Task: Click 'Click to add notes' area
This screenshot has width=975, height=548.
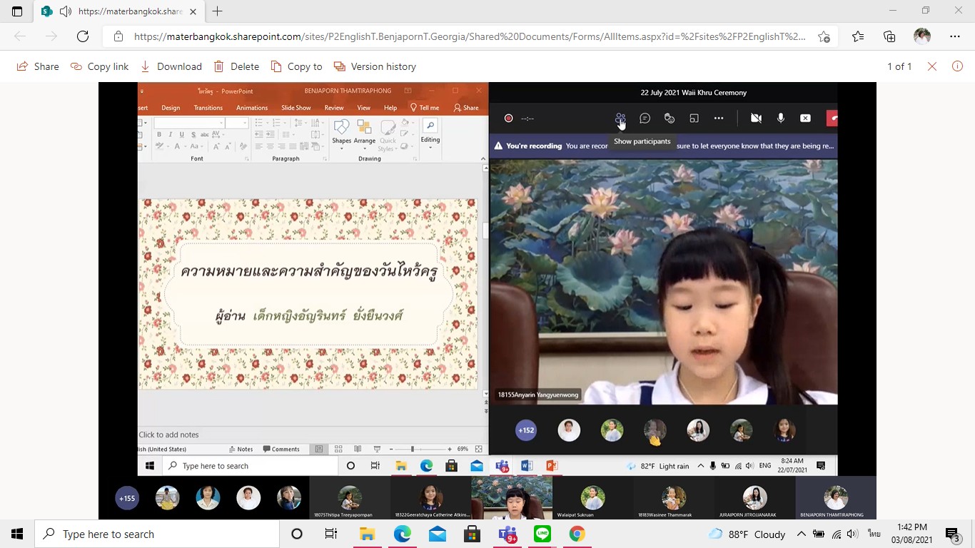Action: pyautogui.click(x=168, y=435)
